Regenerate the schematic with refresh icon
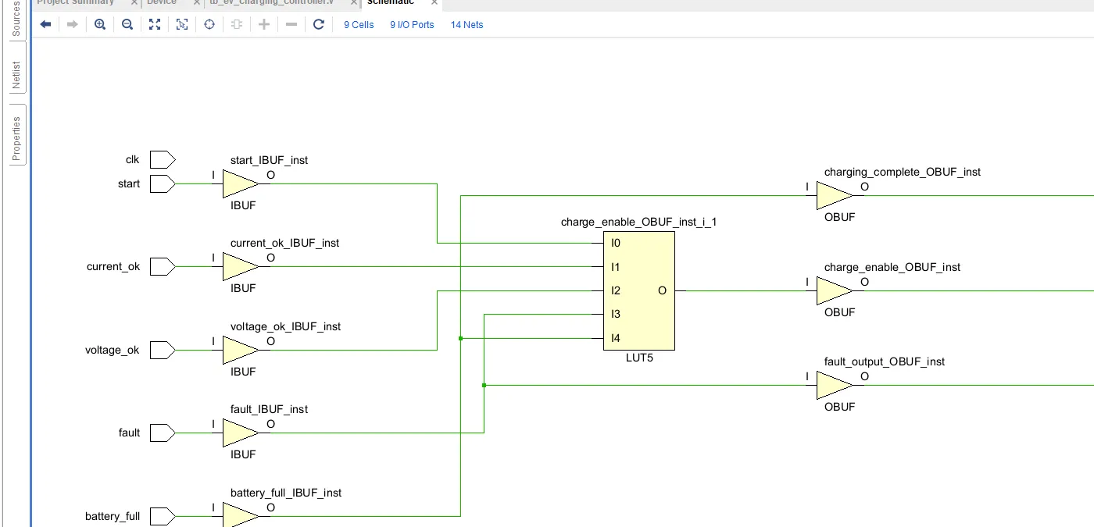The image size is (1094, 527). point(319,24)
